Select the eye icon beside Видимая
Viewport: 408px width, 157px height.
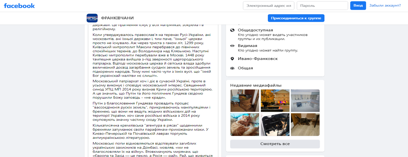click(232, 46)
